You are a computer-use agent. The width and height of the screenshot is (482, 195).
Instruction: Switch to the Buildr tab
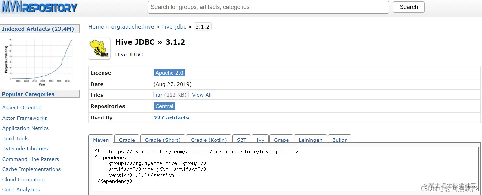point(339,140)
